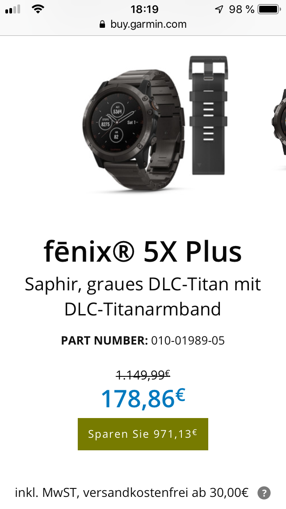Tap the 178,86€ sale price
Screen dimensions: 286x509
pyautogui.click(x=143, y=398)
